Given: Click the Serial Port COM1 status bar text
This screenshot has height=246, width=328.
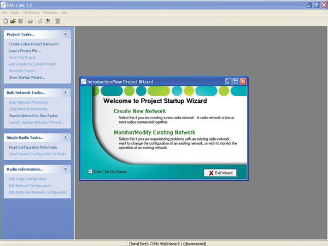Looking at the screenshot, I should point(167,244).
